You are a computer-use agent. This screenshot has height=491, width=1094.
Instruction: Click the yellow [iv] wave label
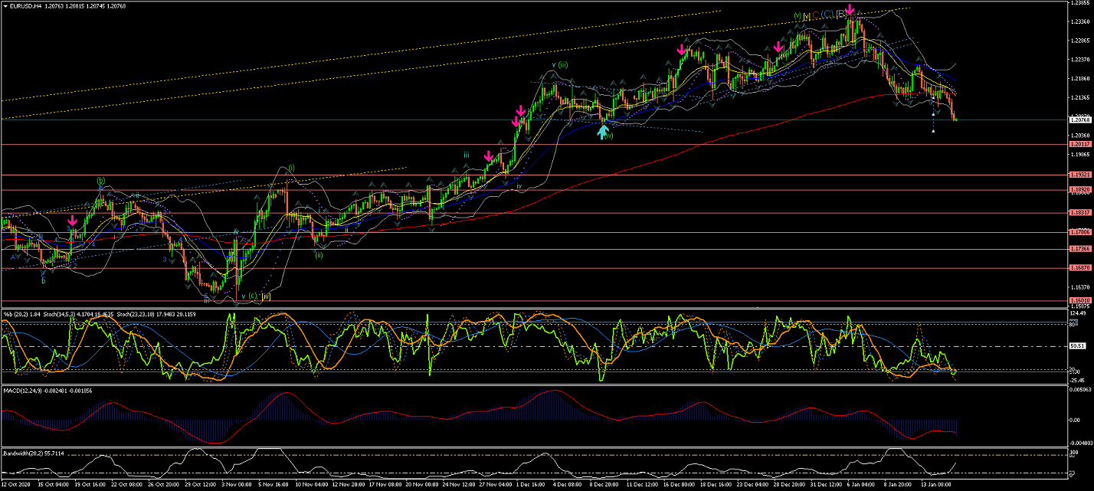coord(266,296)
